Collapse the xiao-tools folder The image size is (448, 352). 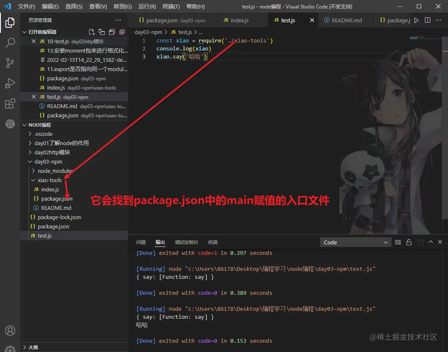tap(33, 180)
